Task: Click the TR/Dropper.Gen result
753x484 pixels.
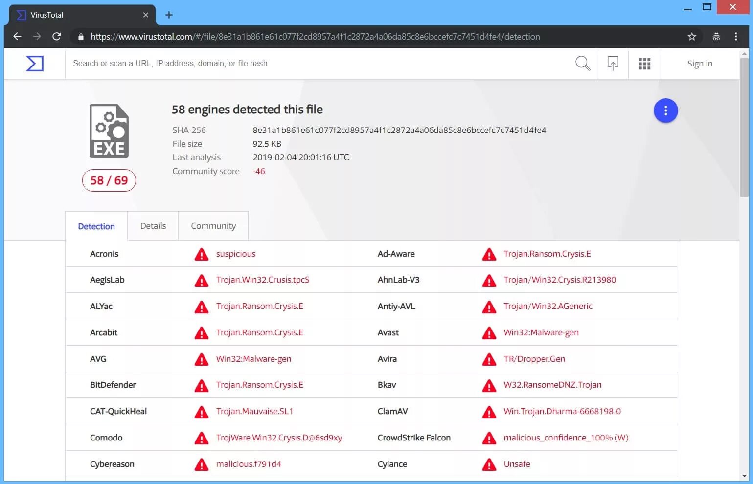Action: coord(534,359)
